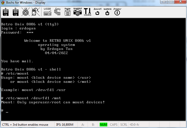Take a snapshot with camera icon
187x128 pixels.
(78, 12)
